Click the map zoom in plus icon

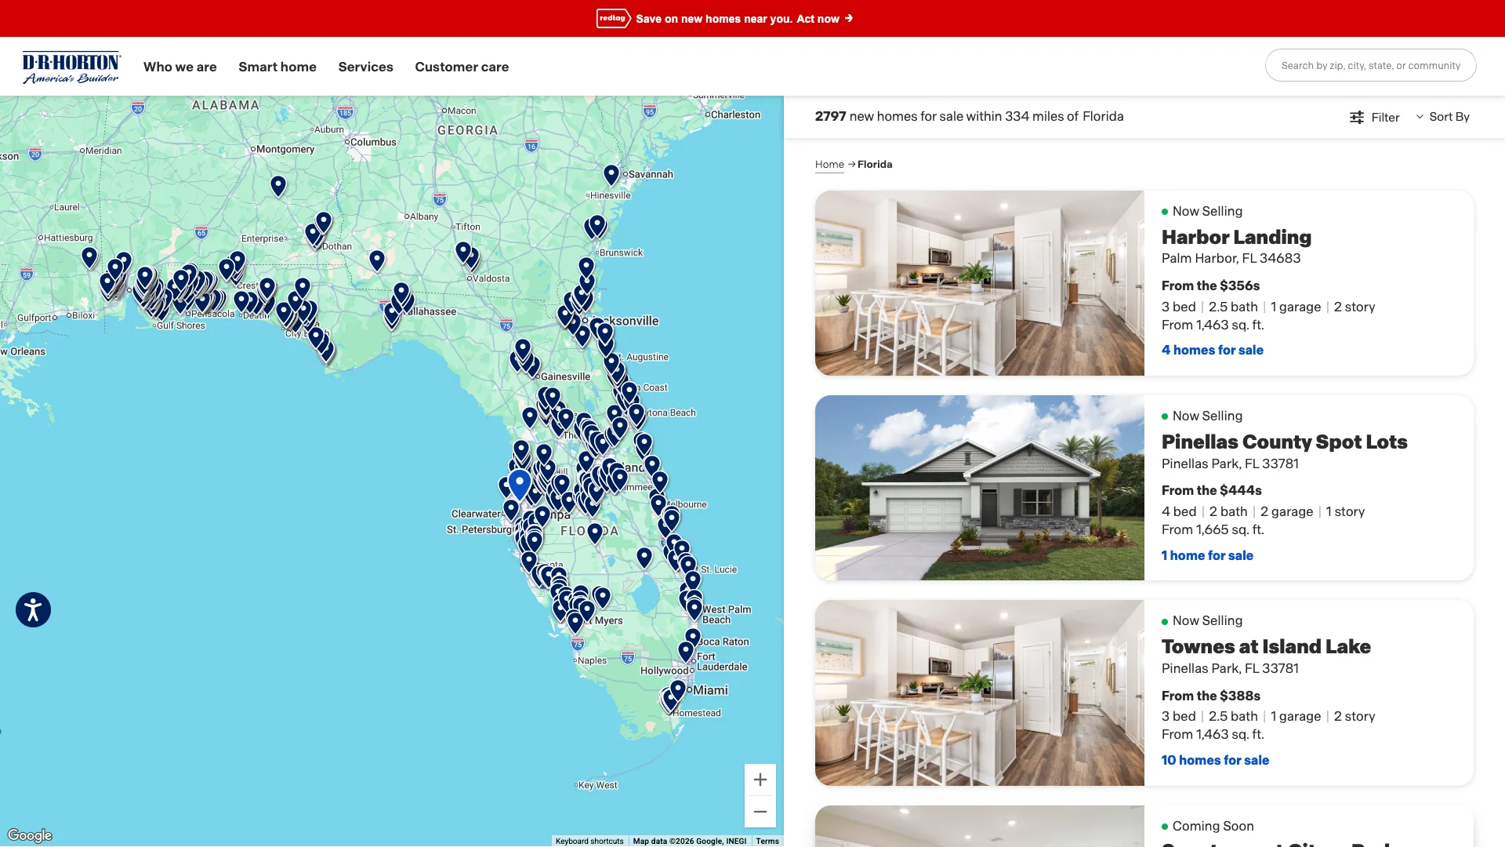pyautogui.click(x=760, y=780)
